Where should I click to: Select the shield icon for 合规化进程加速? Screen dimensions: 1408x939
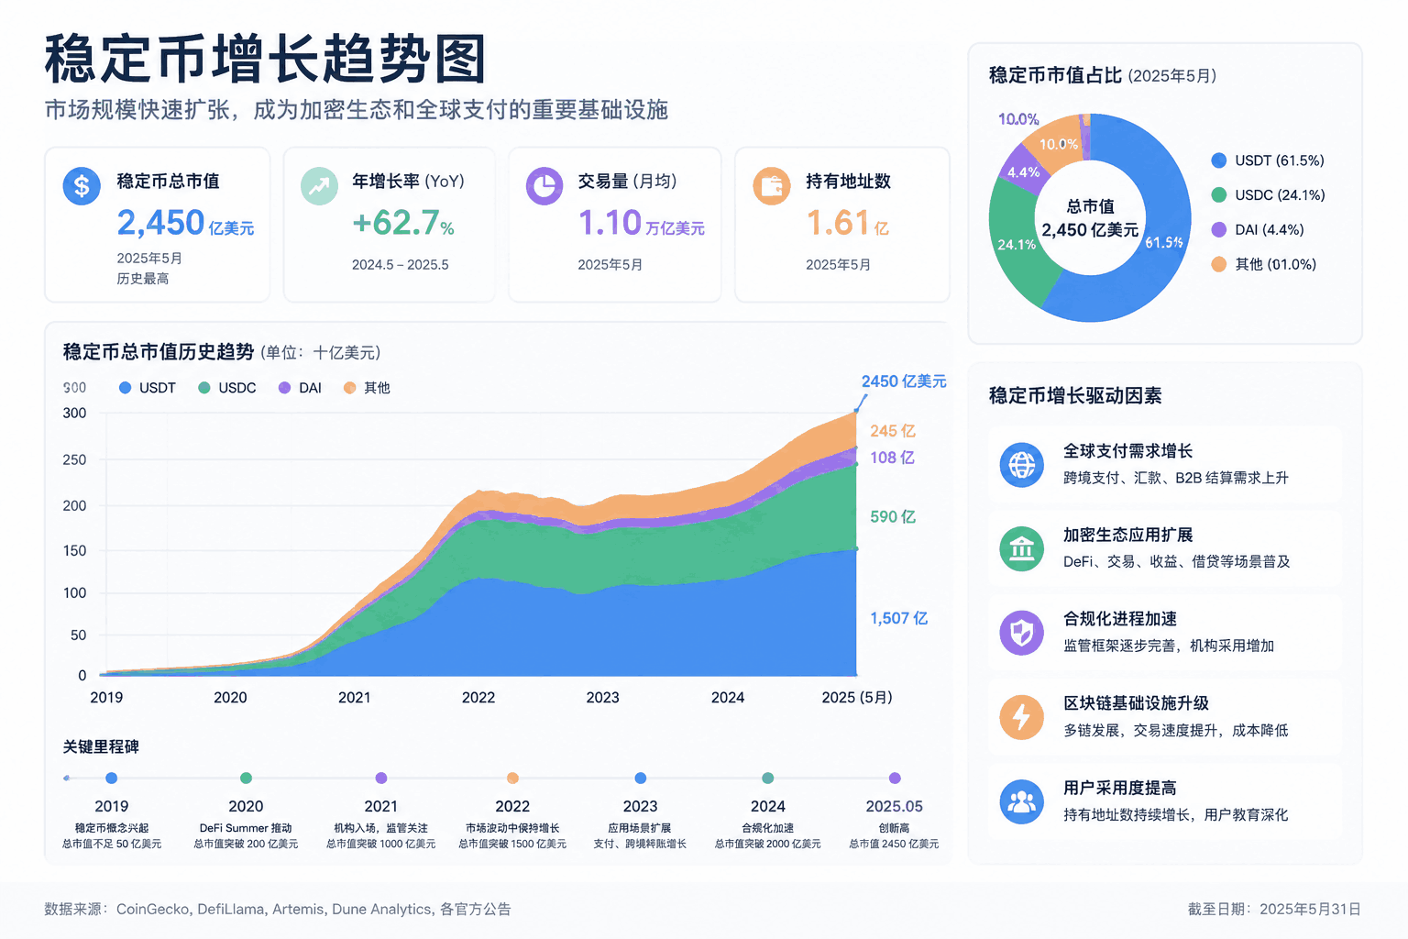(x=1022, y=633)
